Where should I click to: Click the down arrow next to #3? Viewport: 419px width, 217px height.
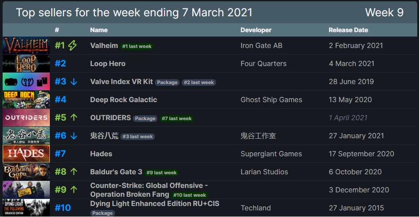coord(74,82)
